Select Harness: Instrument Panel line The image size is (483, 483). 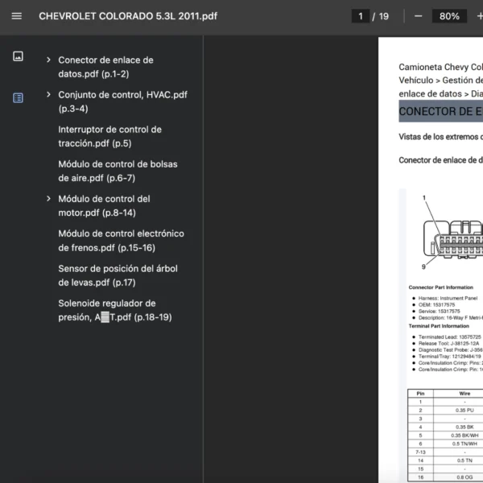point(448,298)
